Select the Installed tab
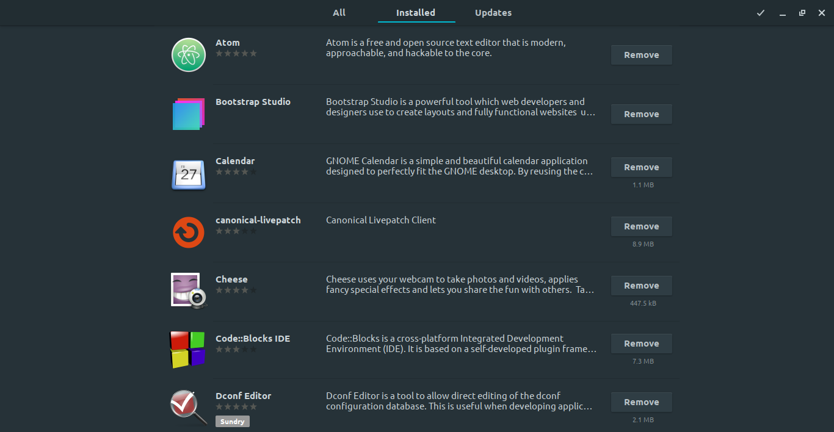 click(x=416, y=13)
